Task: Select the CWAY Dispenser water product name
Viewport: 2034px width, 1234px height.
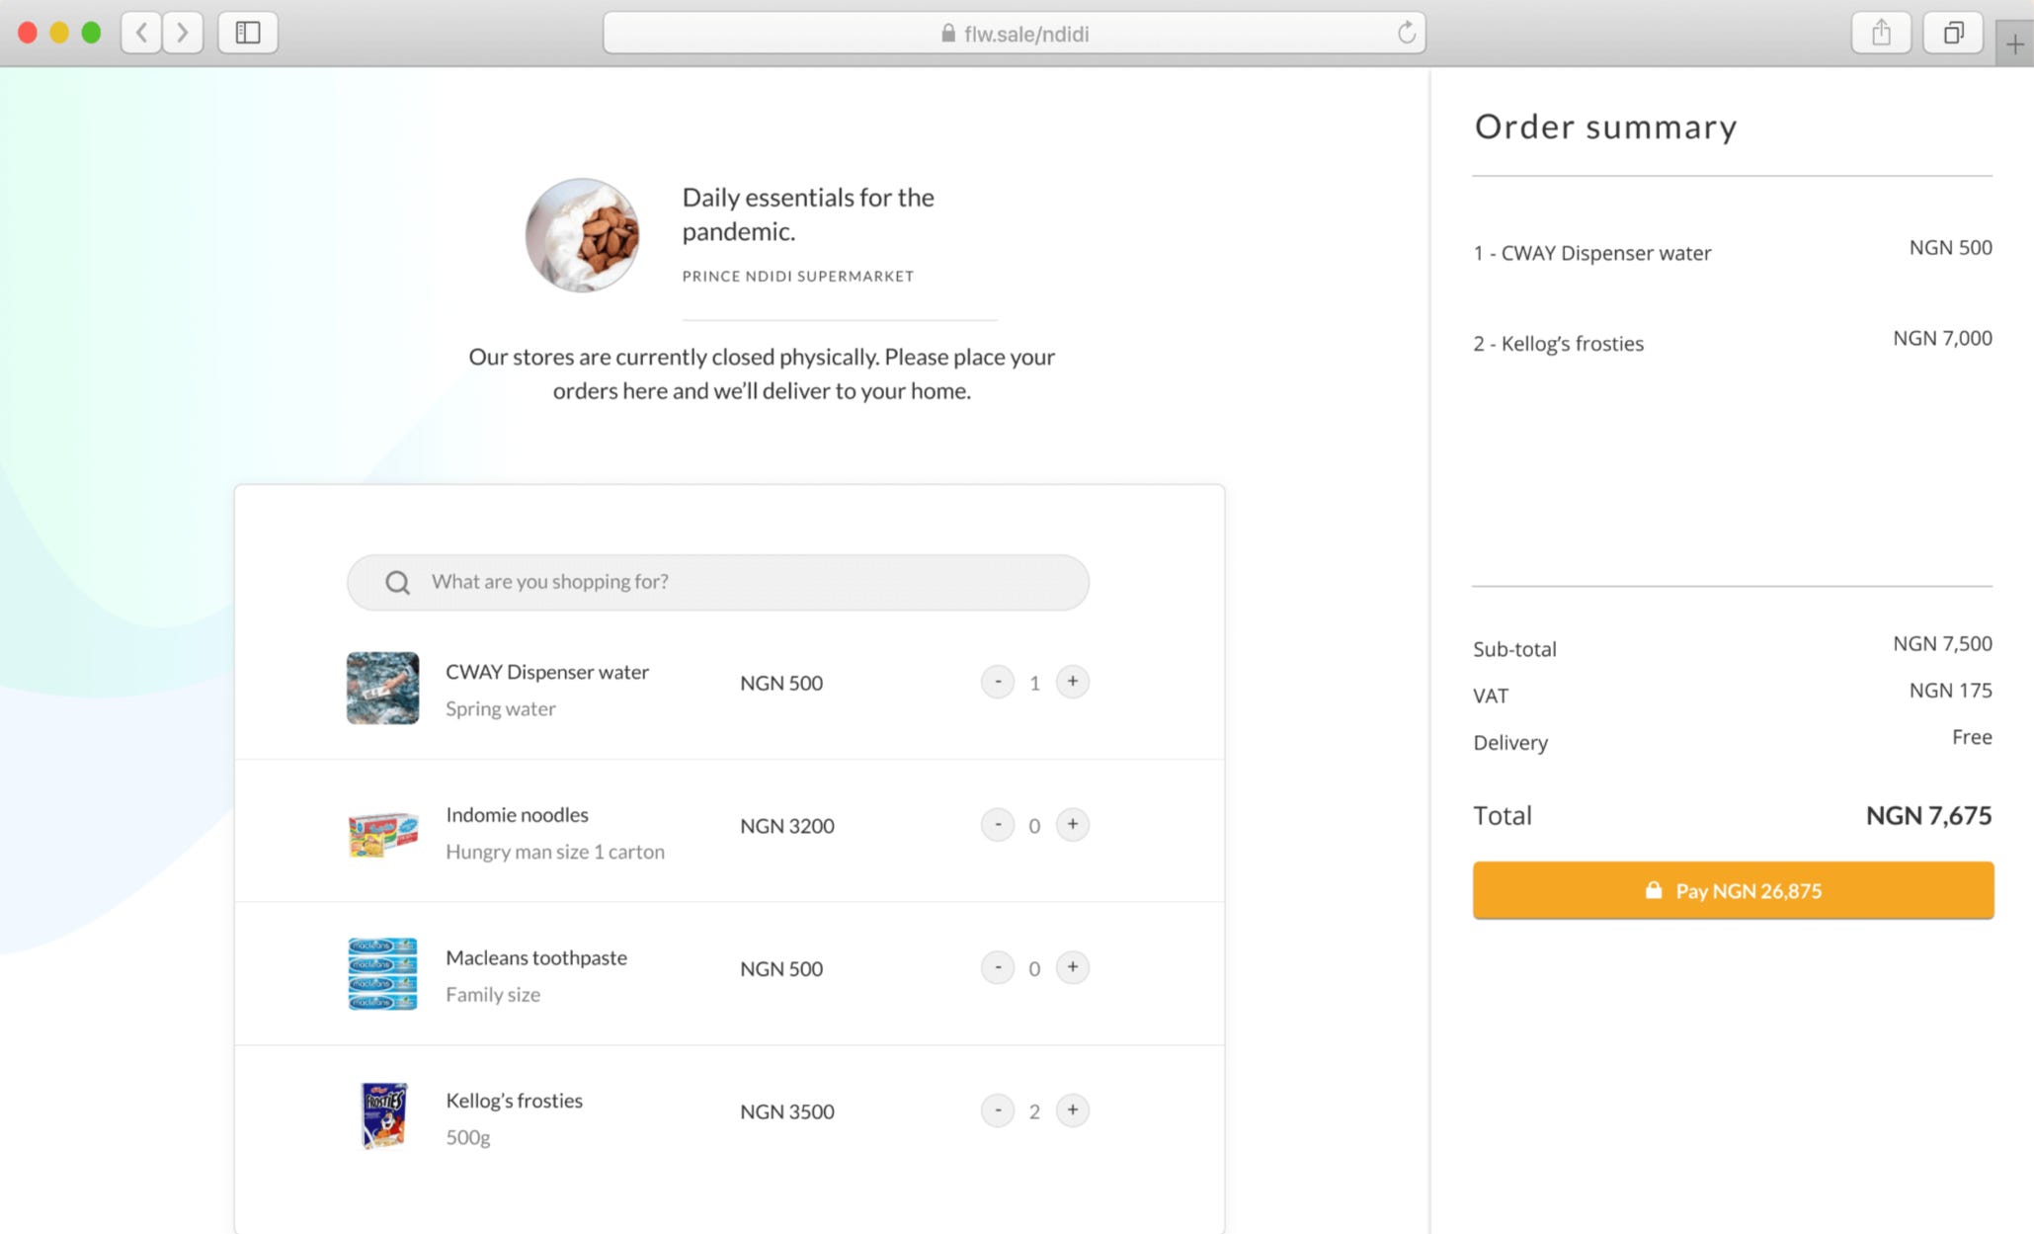Action: [547, 672]
